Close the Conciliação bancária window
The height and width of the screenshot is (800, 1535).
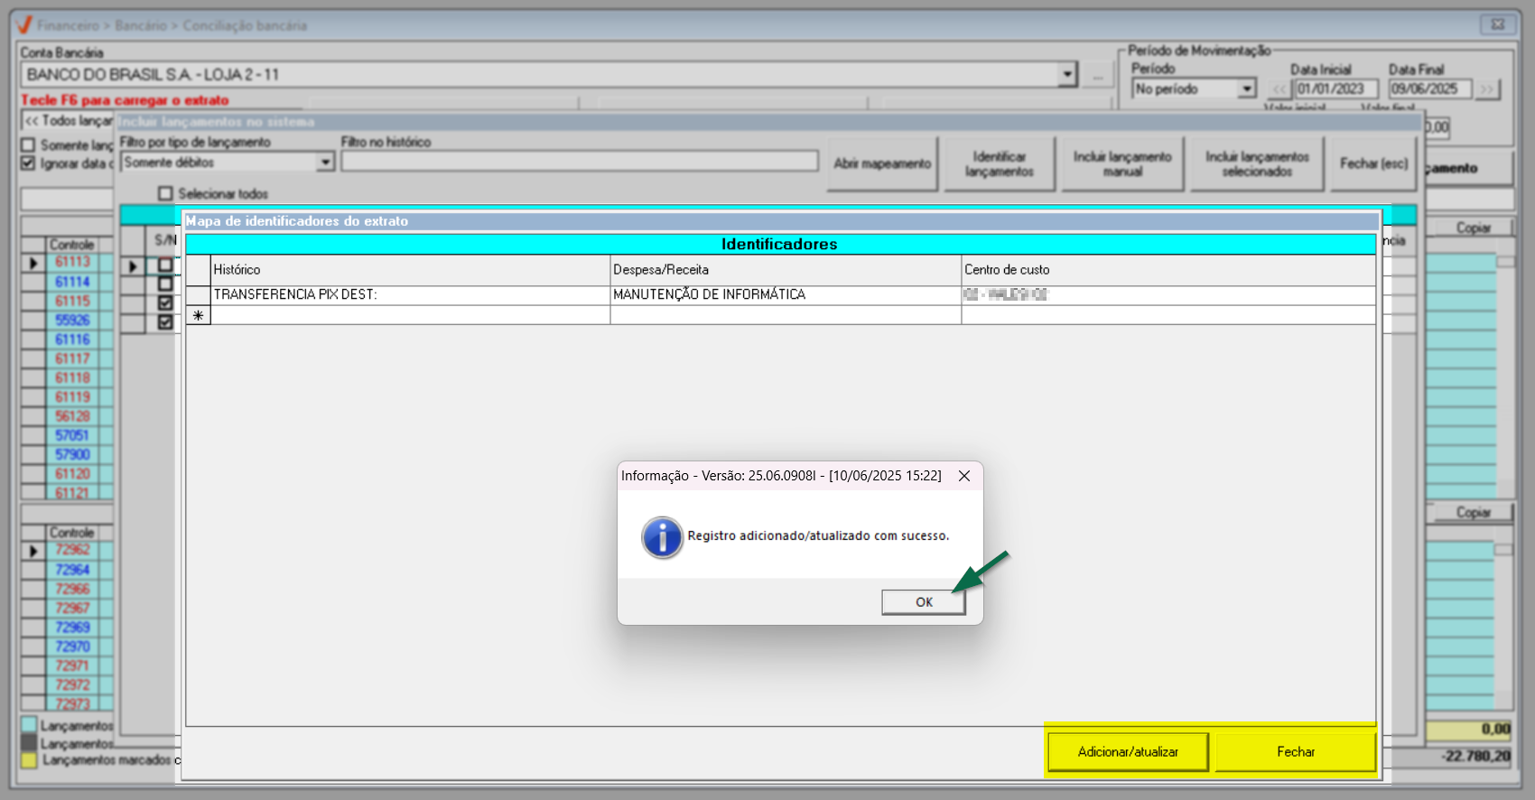(1498, 24)
